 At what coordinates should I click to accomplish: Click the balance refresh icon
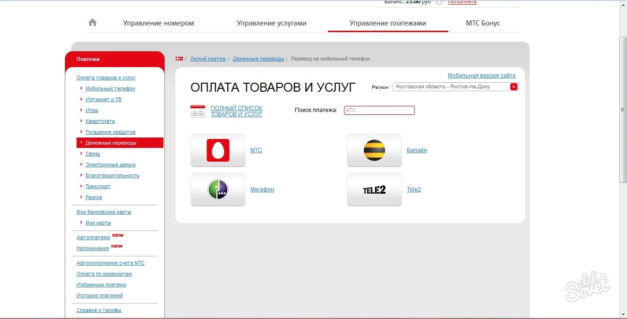[439, 2]
